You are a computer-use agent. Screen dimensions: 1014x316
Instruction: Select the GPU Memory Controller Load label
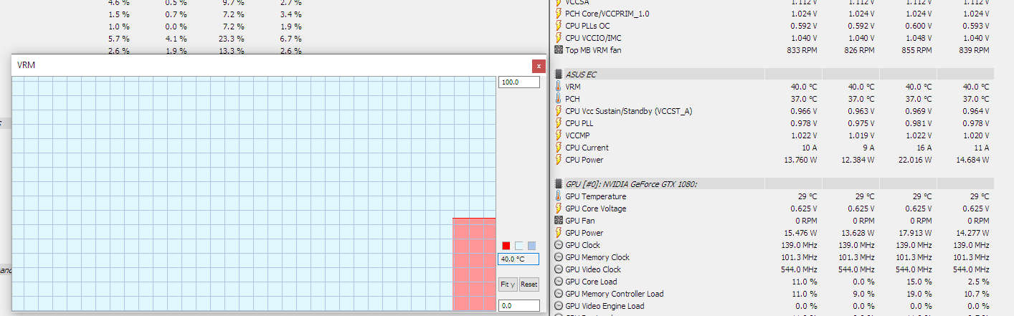615,294
